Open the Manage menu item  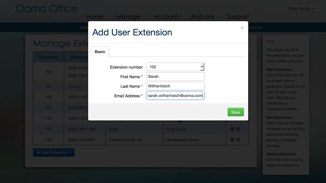tap(128, 17)
